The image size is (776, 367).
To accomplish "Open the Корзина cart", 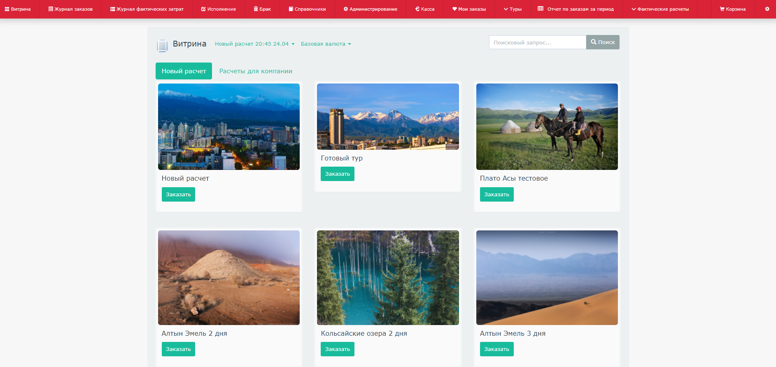I will point(732,9).
